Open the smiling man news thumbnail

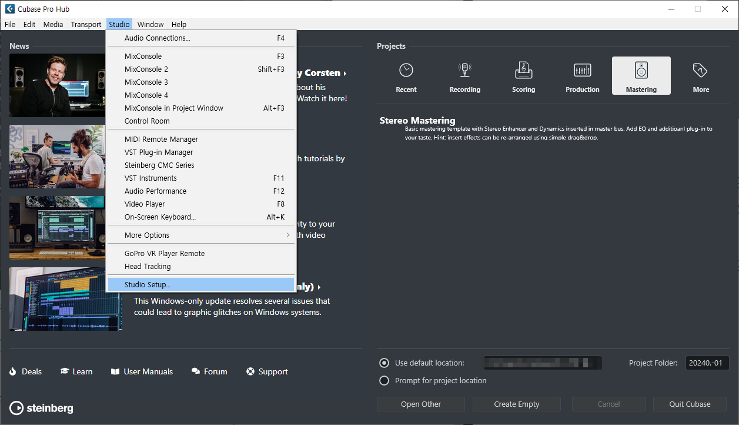pos(58,85)
